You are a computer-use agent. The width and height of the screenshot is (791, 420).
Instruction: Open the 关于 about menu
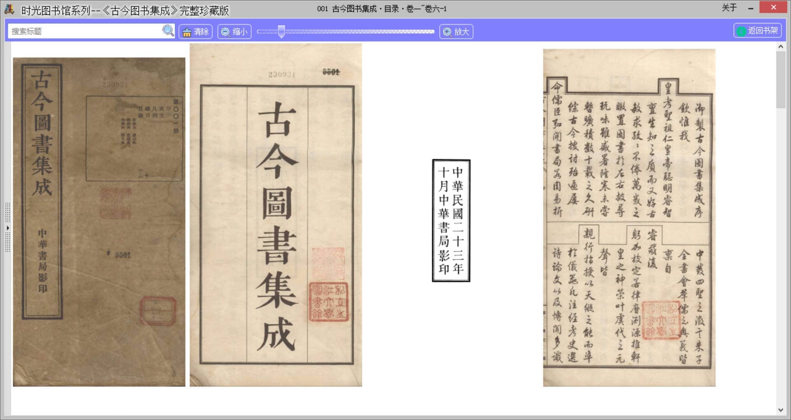click(729, 8)
